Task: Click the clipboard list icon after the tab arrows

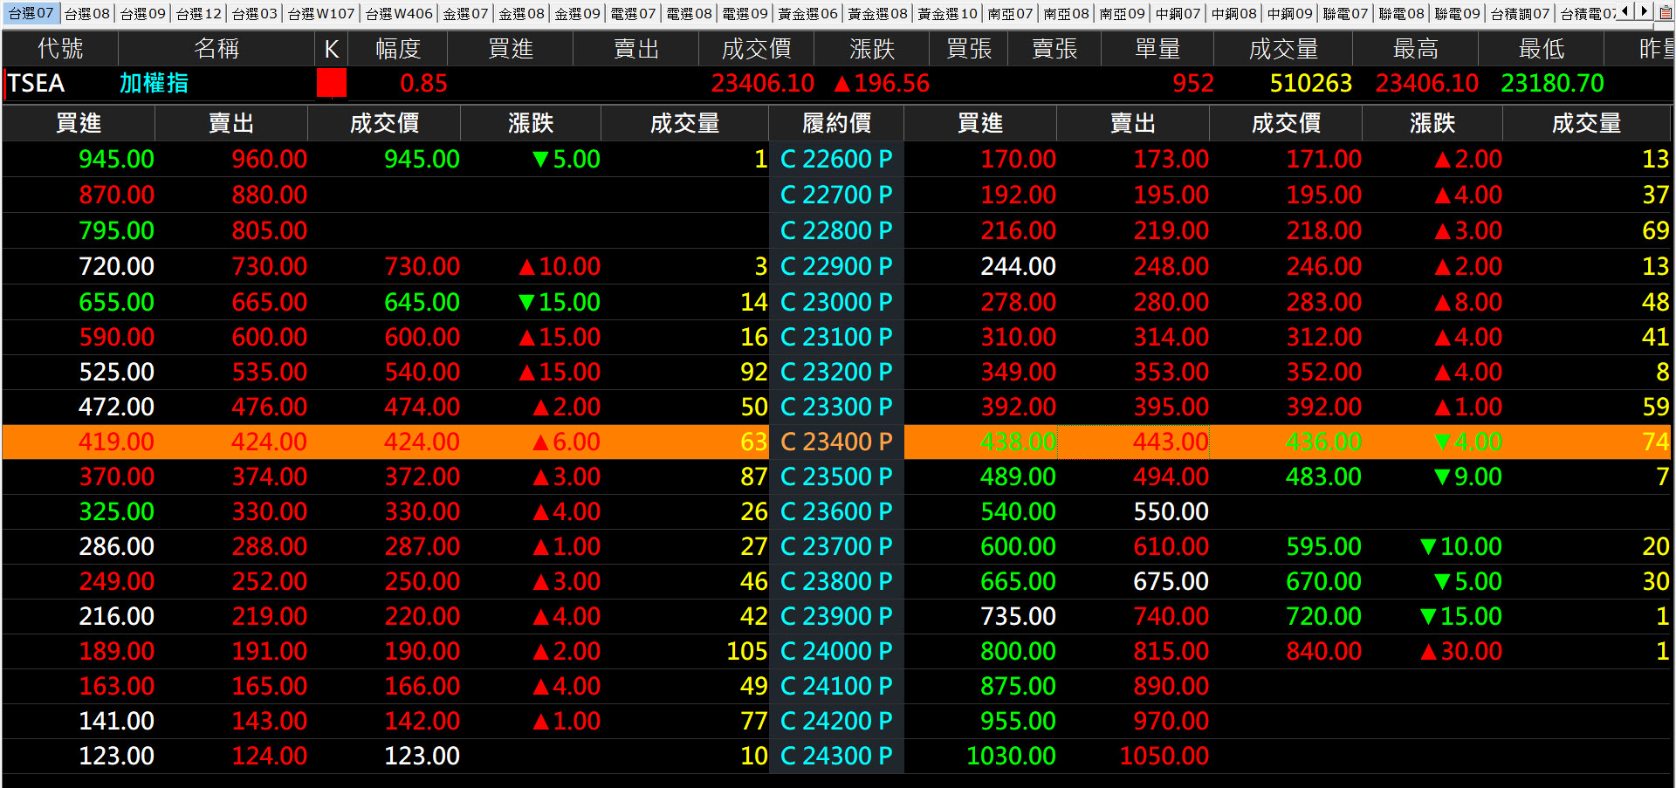Action: (x=1666, y=12)
